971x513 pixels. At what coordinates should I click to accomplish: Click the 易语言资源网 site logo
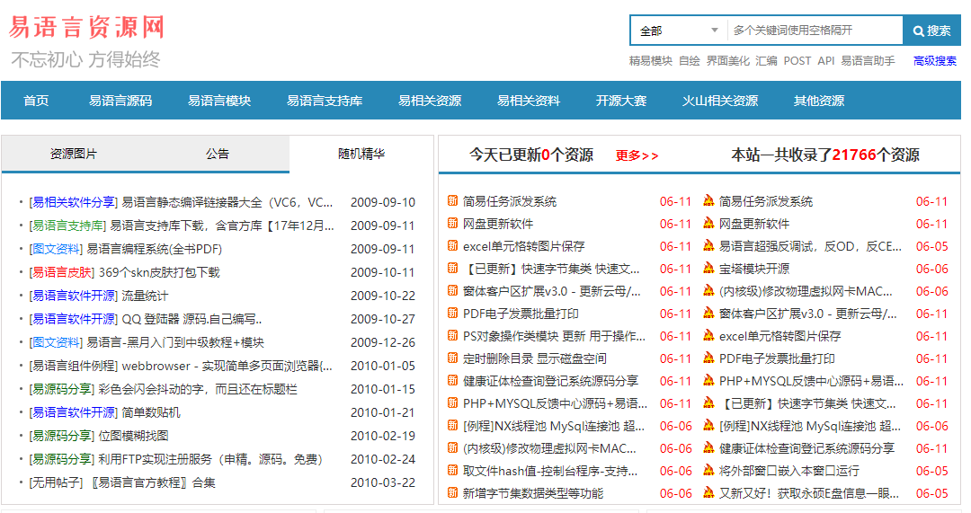point(86,28)
